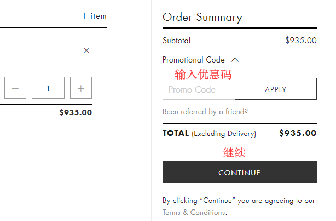Click the Subtotal label
The width and height of the screenshot is (336, 221).
177,41
